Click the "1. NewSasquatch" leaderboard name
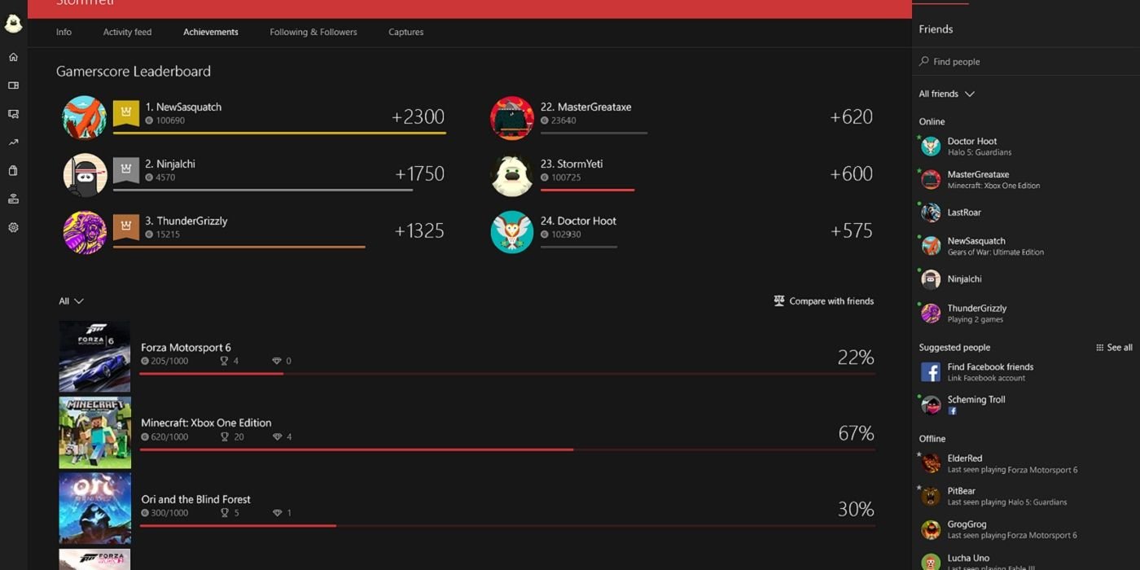This screenshot has width=1140, height=570. (x=183, y=107)
